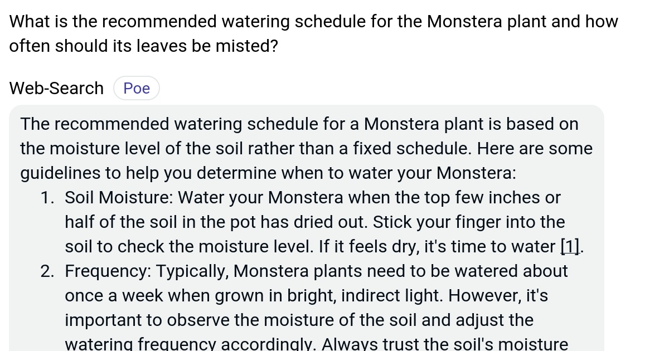Image resolution: width=669 pixels, height=351 pixels.
Task: Click the Poe badge next to Web-Search
Action: pyautogui.click(x=136, y=87)
